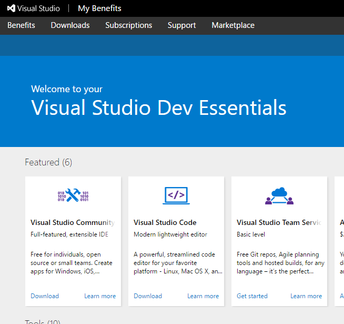Viewport: 344px width, 324px height.
Task: Learn more about Visual Studio Code
Action: point(203,296)
